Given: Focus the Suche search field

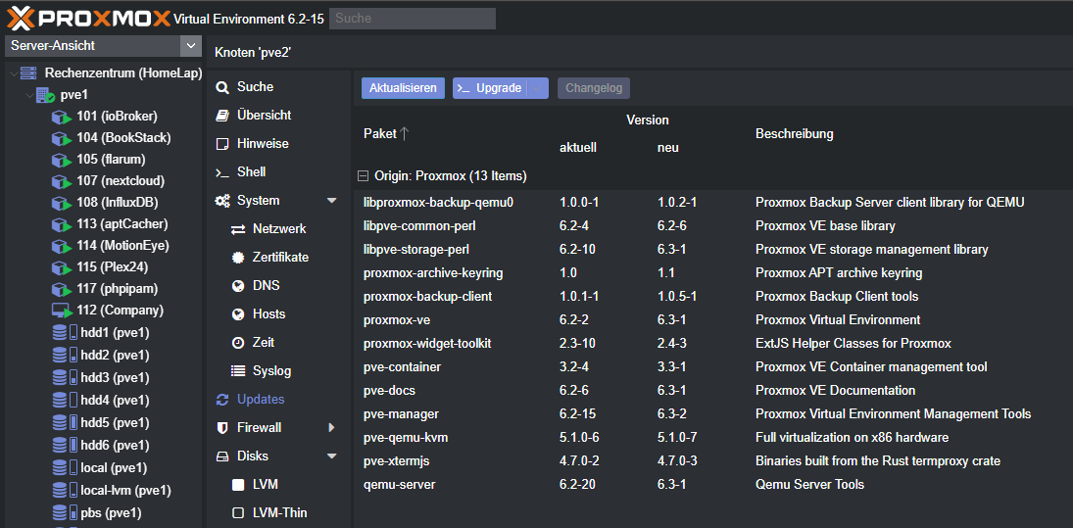Looking at the screenshot, I should tap(413, 19).
